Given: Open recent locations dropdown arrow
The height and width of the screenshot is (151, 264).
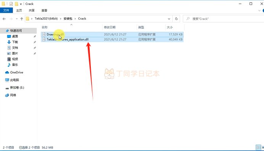Looking at the screenshot, I should (17, 19).
